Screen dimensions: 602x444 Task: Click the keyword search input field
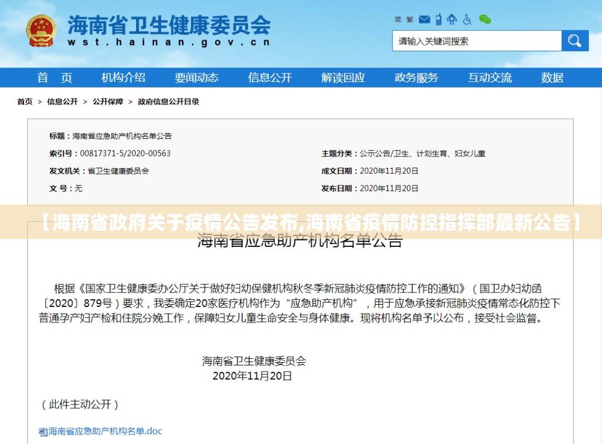point(477,41)
